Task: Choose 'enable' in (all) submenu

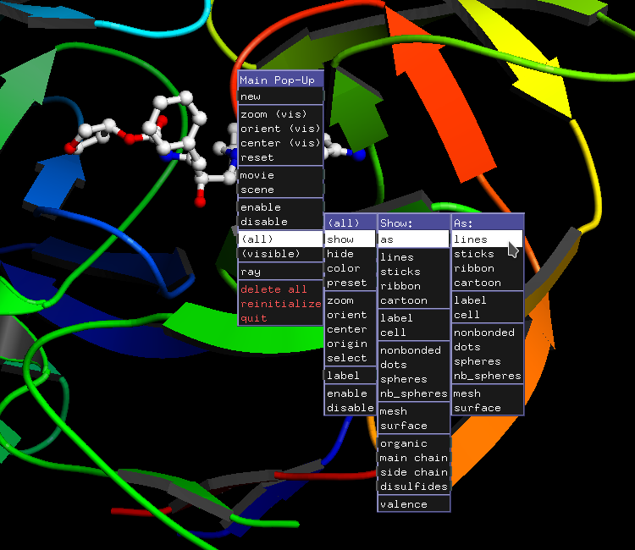Action: 351,393
